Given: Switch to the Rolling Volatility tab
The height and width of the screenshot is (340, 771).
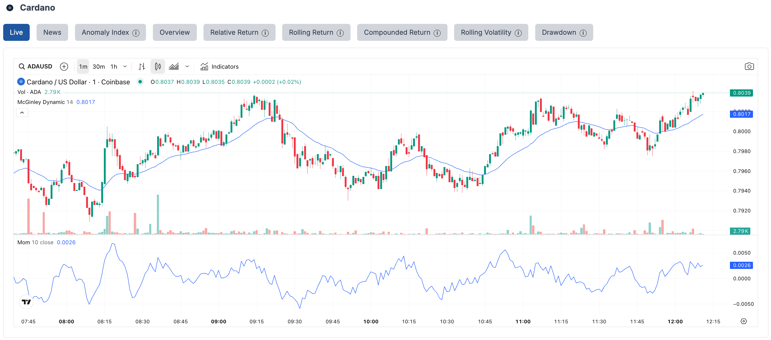Looking at the screenshot, I should point(486,32).
